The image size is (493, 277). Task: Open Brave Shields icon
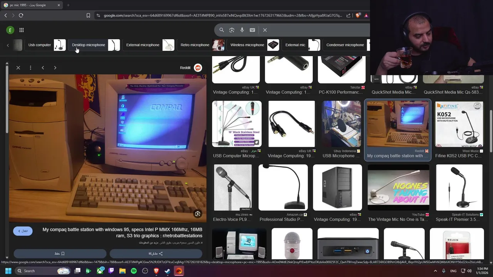pos(358,15)
